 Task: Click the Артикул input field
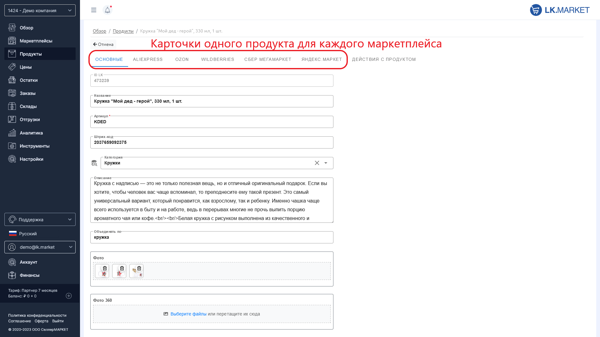[x=212, y=122]
